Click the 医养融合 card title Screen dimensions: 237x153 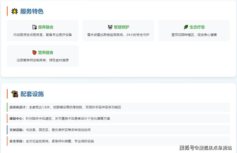(x=46, y=27)
